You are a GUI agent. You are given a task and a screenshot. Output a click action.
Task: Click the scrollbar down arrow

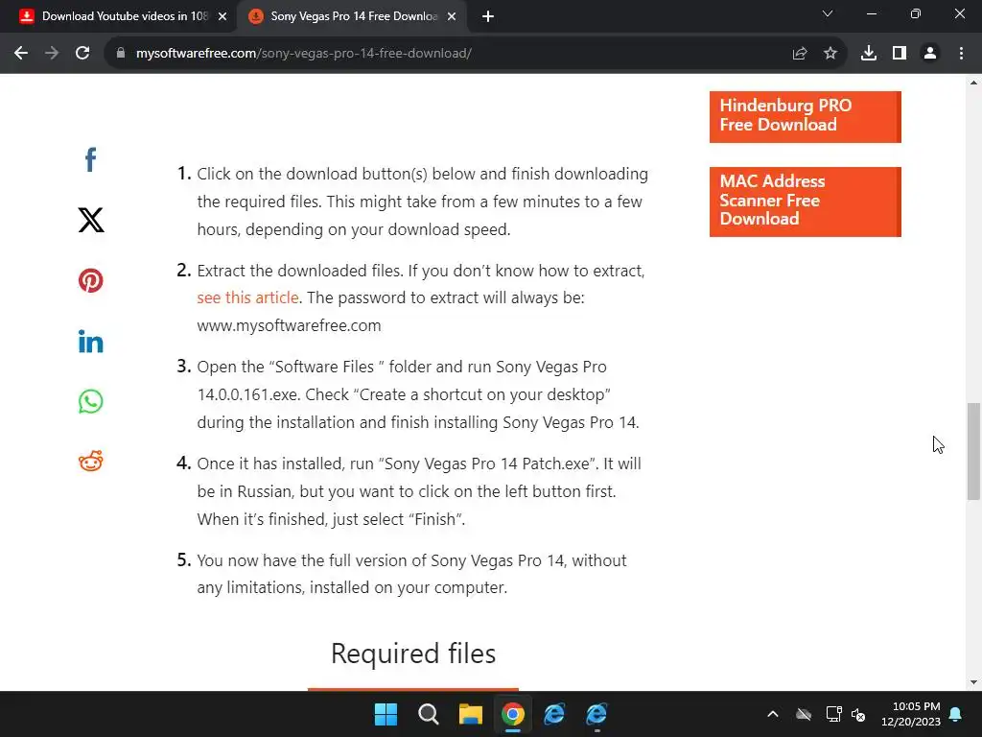tap(973, 682)
